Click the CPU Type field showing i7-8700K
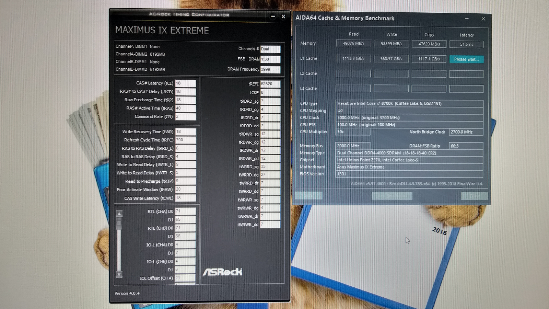Screen dimensions: 549x309 pos(409,103)
